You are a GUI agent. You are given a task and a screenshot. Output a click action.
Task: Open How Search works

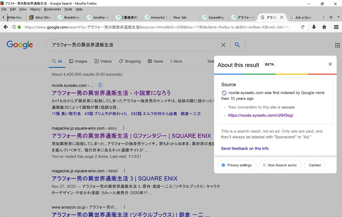point(280,165)
